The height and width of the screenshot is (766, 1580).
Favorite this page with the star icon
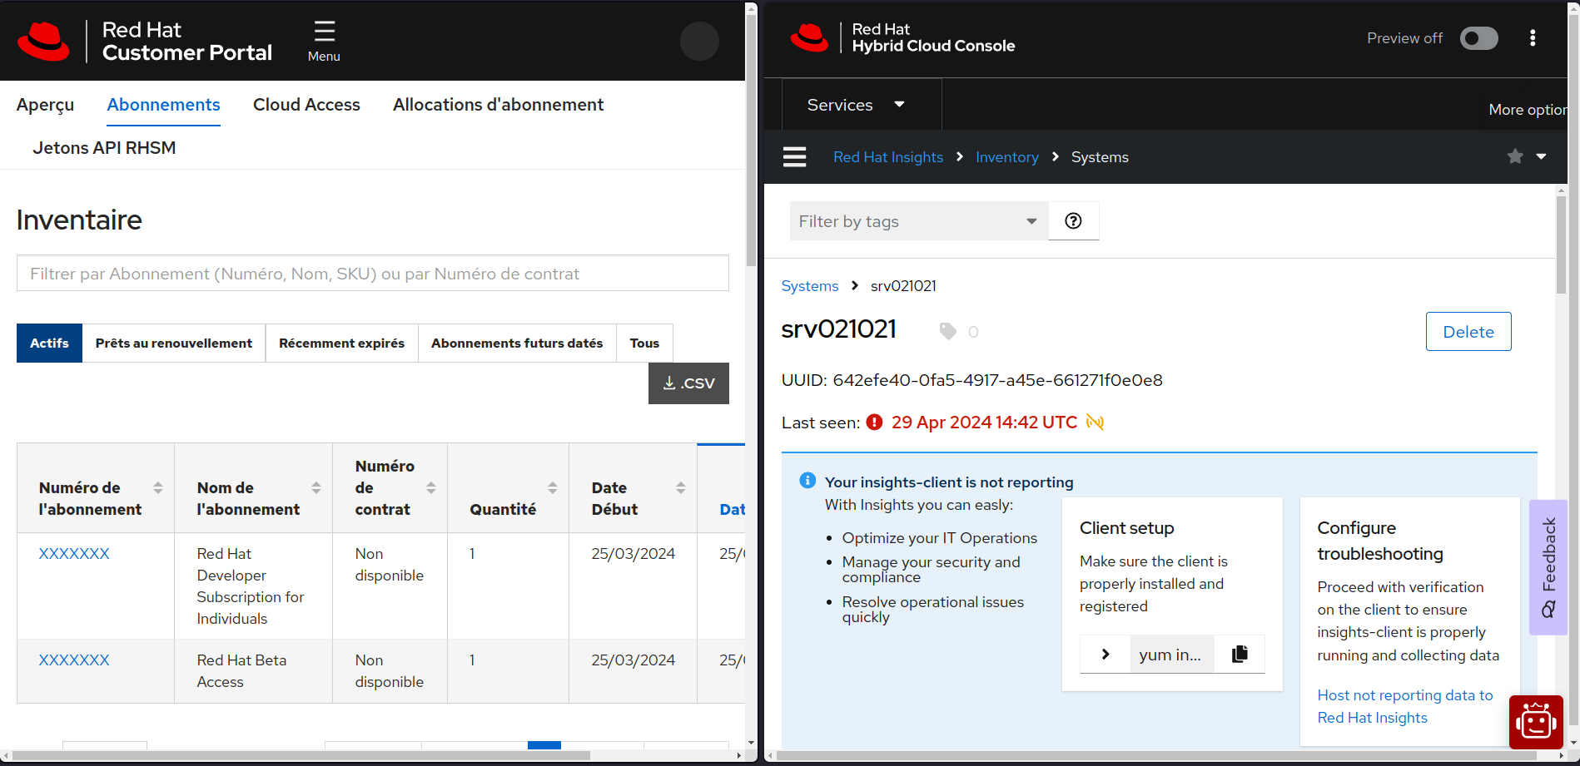[1515, 156]
